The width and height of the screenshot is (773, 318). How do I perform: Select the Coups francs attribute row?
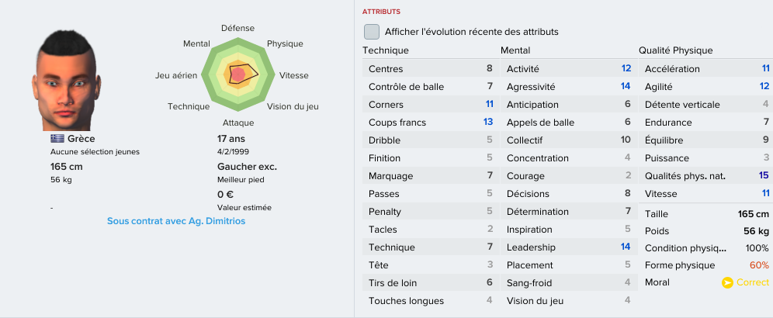[431, 123]
